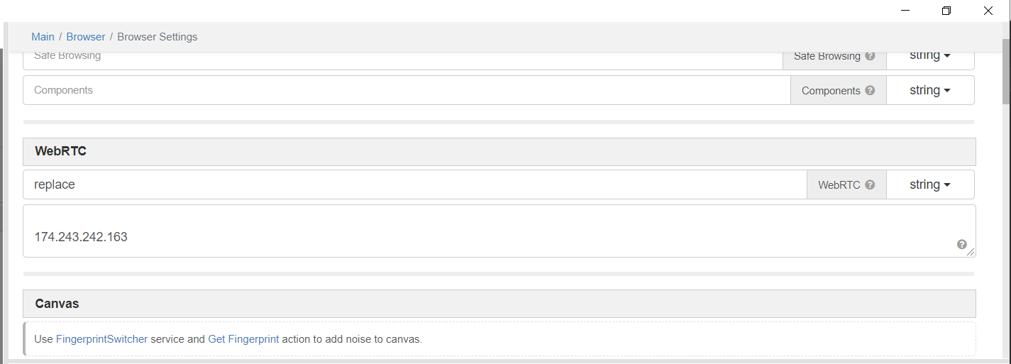1011x364 pixels.
Task: Click the Components help question icon
Action: pyautogui.click(x=870, y=91)
